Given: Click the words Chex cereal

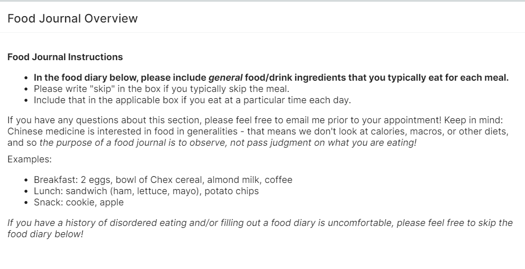Looking at the screenshot, I should pos(176,180).
